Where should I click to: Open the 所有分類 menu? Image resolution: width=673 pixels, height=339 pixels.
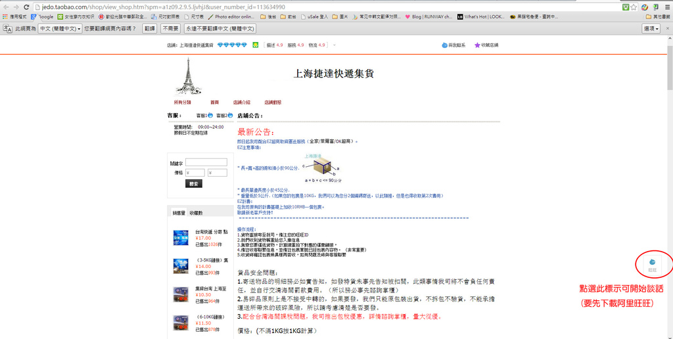(x=183, y=102)
